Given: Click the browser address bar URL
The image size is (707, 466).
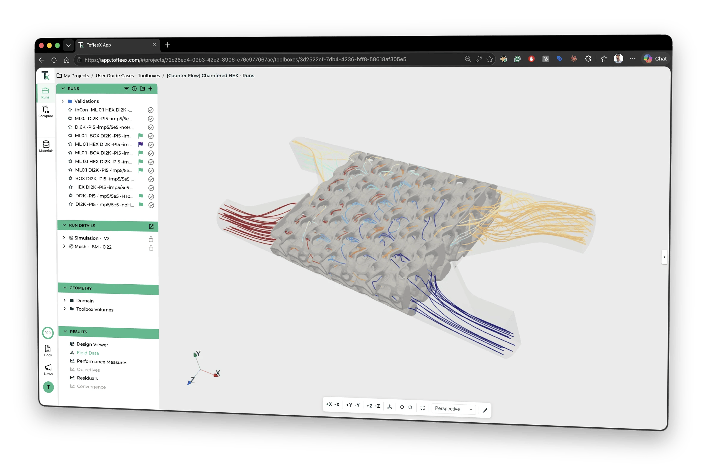Looking at the screenshot, I should pyautogui.click(x=245, y=60).
